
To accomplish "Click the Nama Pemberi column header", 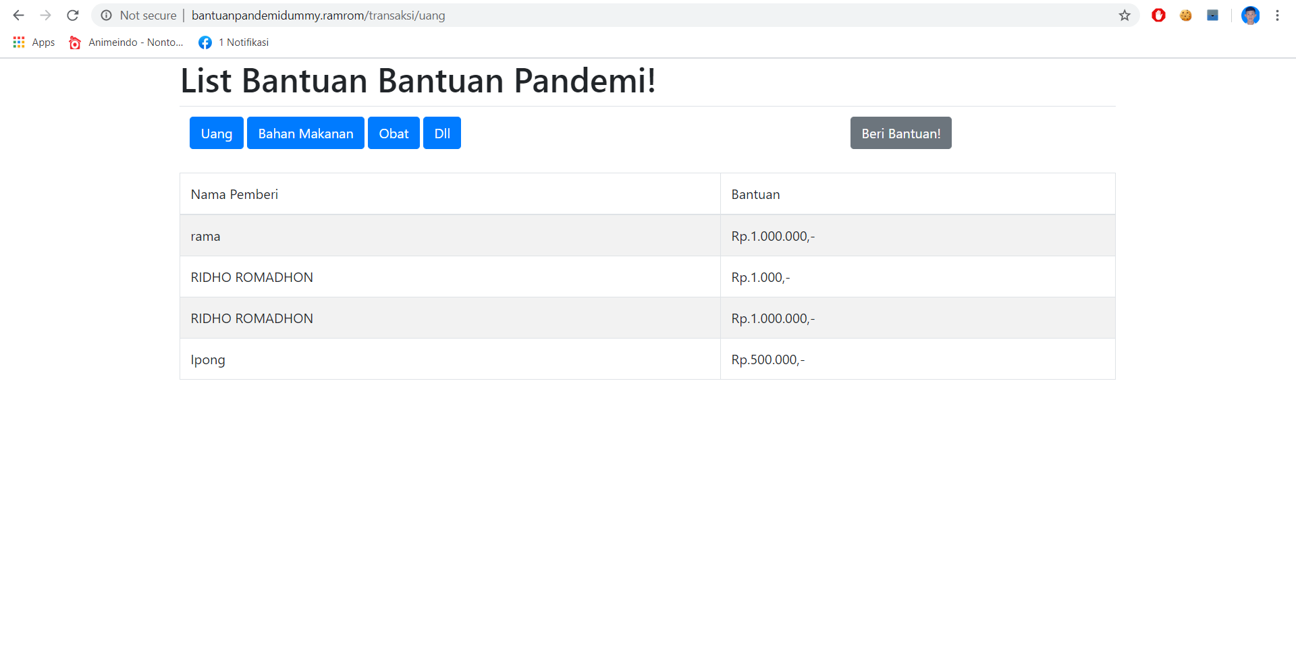I will coord(234,194).
